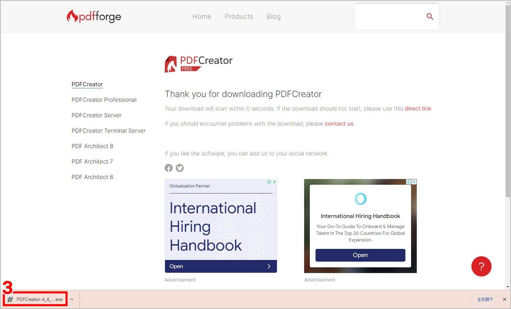Screen dimensions: 511x309
Task: Click the red search magnifier icon
Action: 430,16
